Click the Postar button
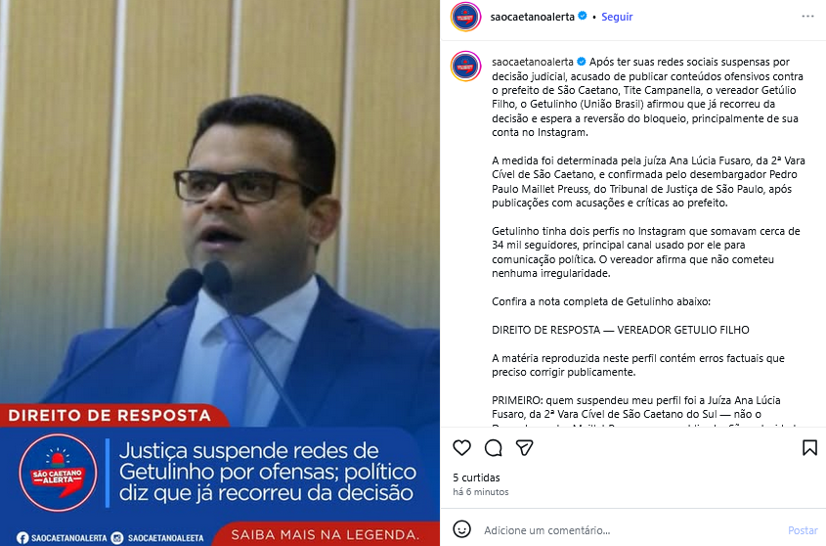This screenshot has width=826, height=546. pos(803,530)
